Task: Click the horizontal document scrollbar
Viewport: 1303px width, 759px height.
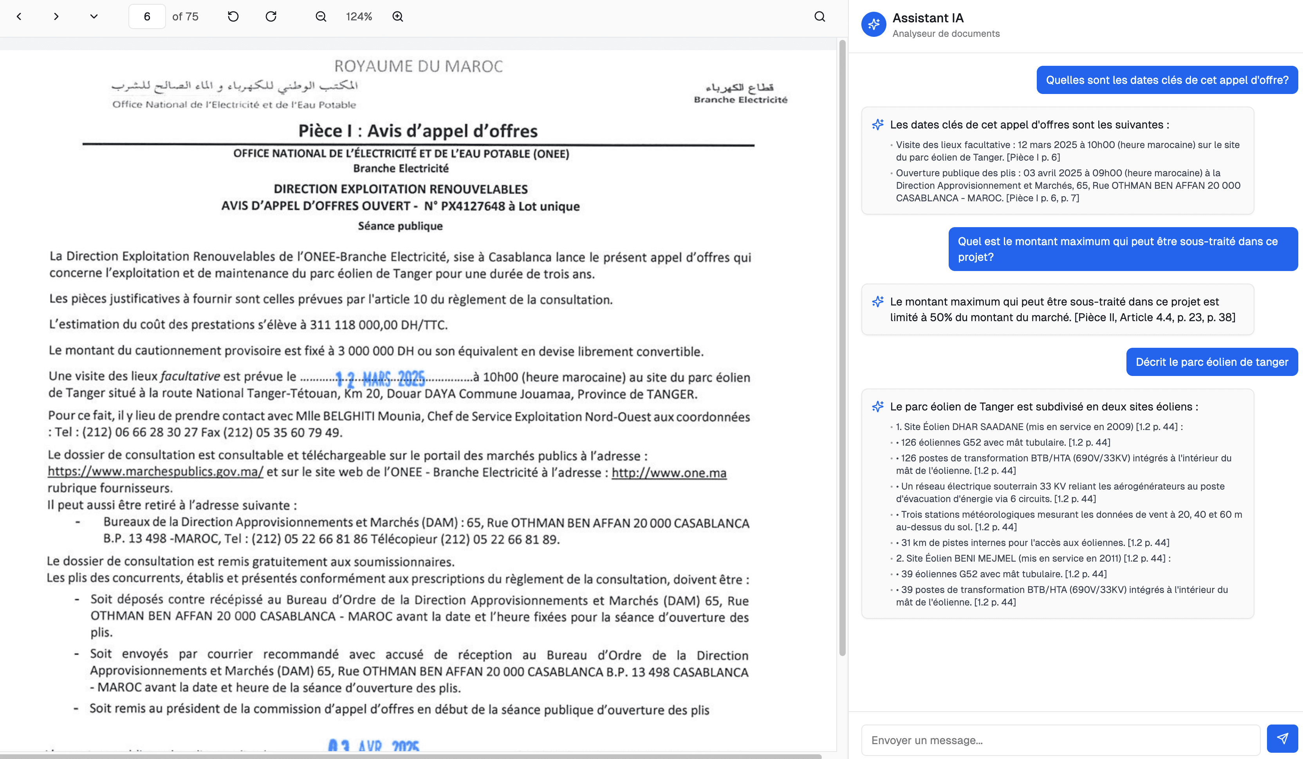Action: [x=411, y=756]
